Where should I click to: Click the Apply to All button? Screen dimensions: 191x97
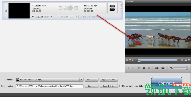click(x=109, y=79)
